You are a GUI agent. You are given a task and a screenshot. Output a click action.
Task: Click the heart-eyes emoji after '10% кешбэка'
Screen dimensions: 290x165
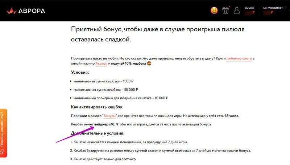149,63
